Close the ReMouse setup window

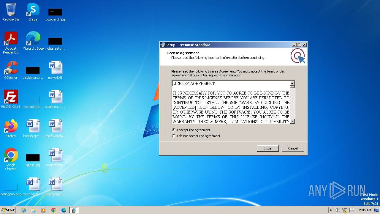coord(304,45)
